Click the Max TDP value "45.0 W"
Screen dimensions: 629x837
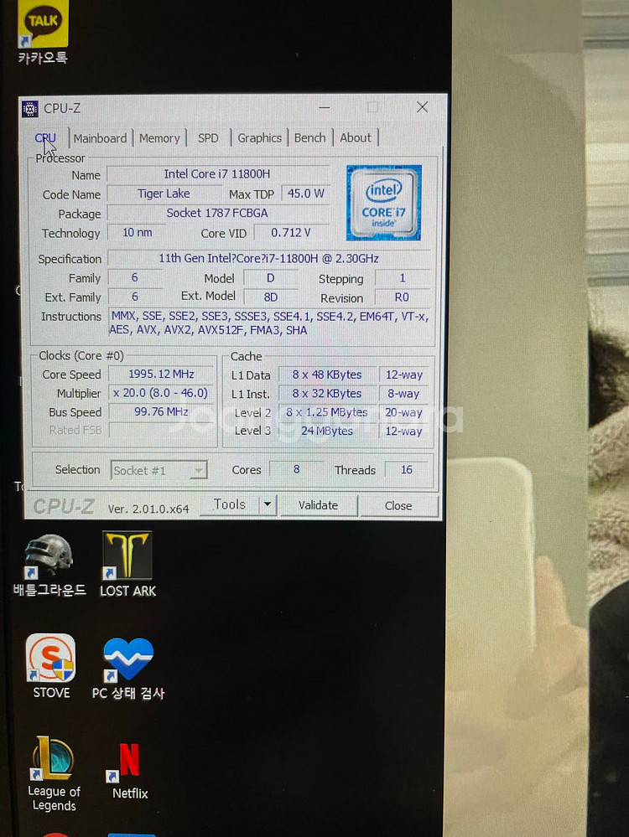[x=305, y=194]
